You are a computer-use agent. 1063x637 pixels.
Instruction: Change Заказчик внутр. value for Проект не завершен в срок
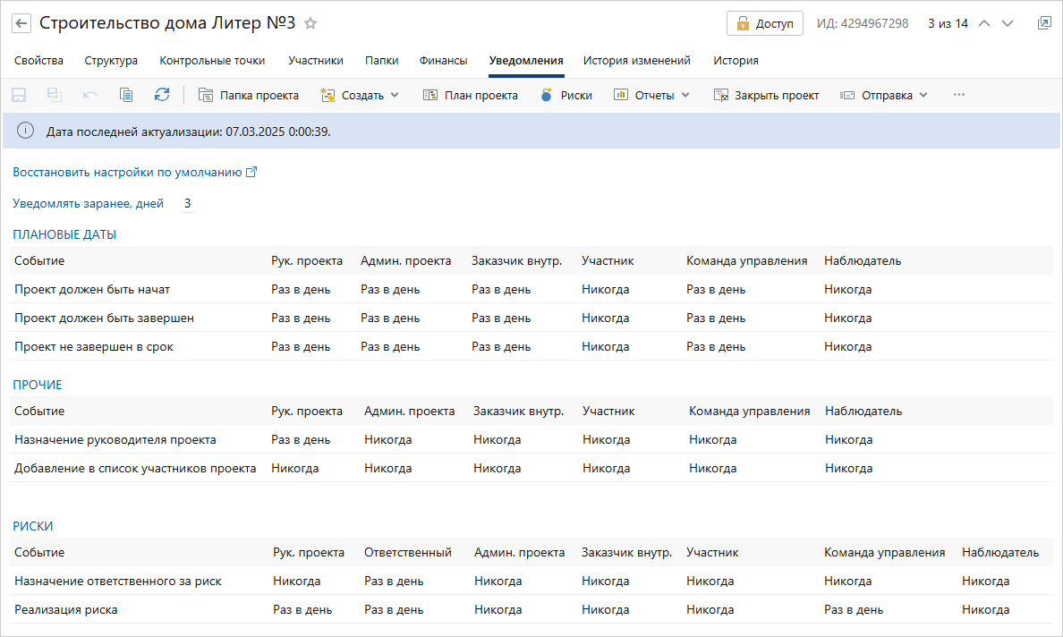[501, 346]
